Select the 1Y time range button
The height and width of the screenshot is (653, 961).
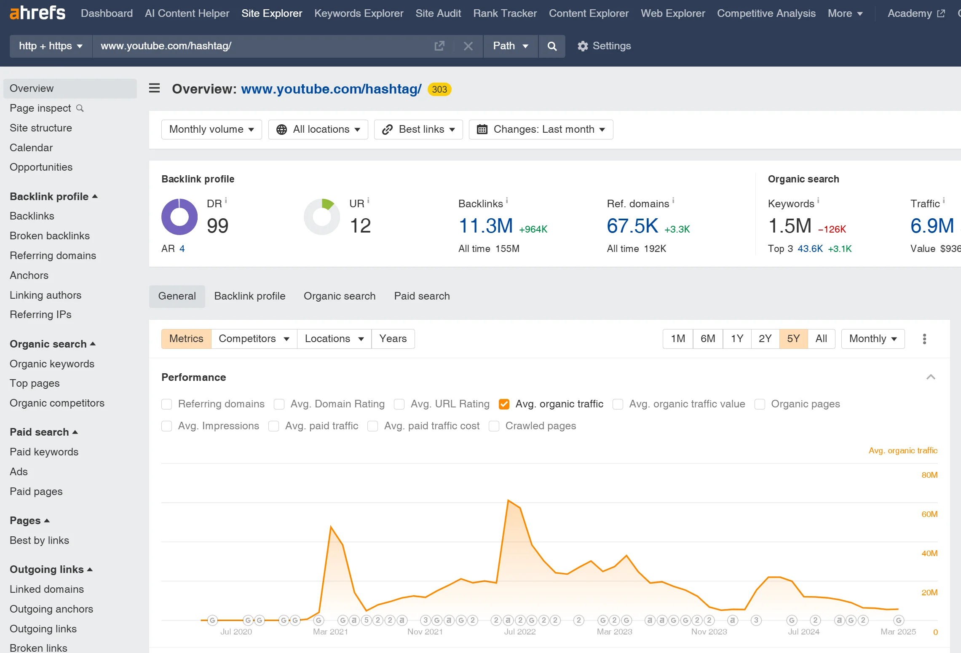tap(737, 339)
